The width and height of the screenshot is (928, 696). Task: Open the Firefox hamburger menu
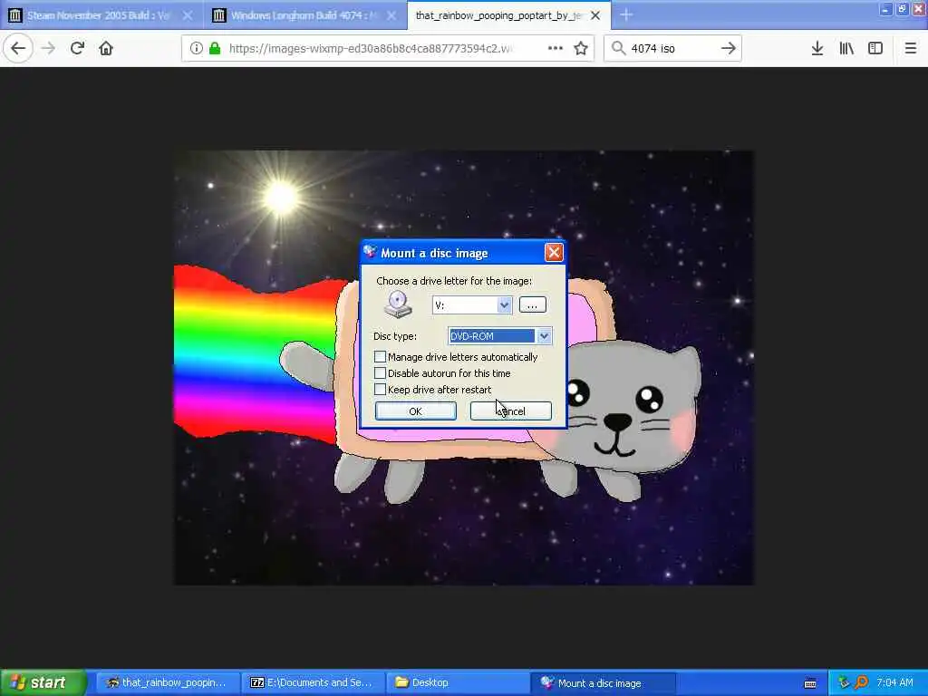911,48
